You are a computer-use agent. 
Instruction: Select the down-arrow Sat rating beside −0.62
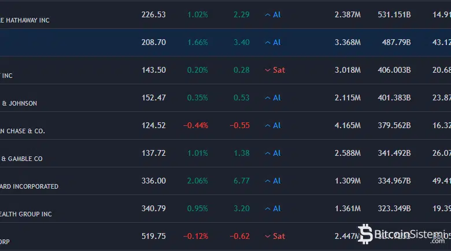275,236
